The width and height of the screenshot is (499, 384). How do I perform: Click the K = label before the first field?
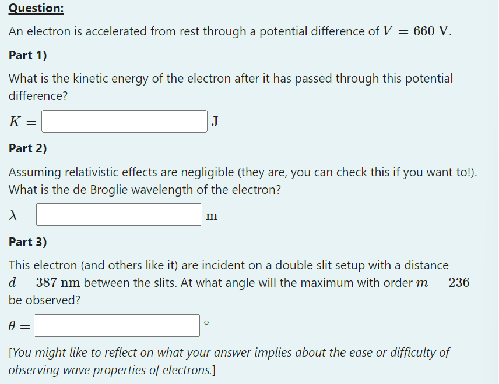click(17, 122)
